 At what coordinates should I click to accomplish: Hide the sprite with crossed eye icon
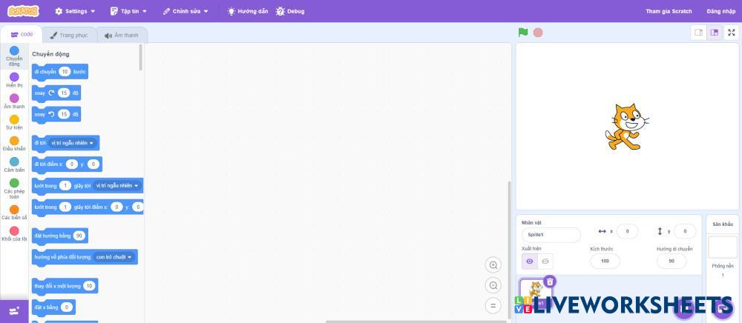click(545, 262)
